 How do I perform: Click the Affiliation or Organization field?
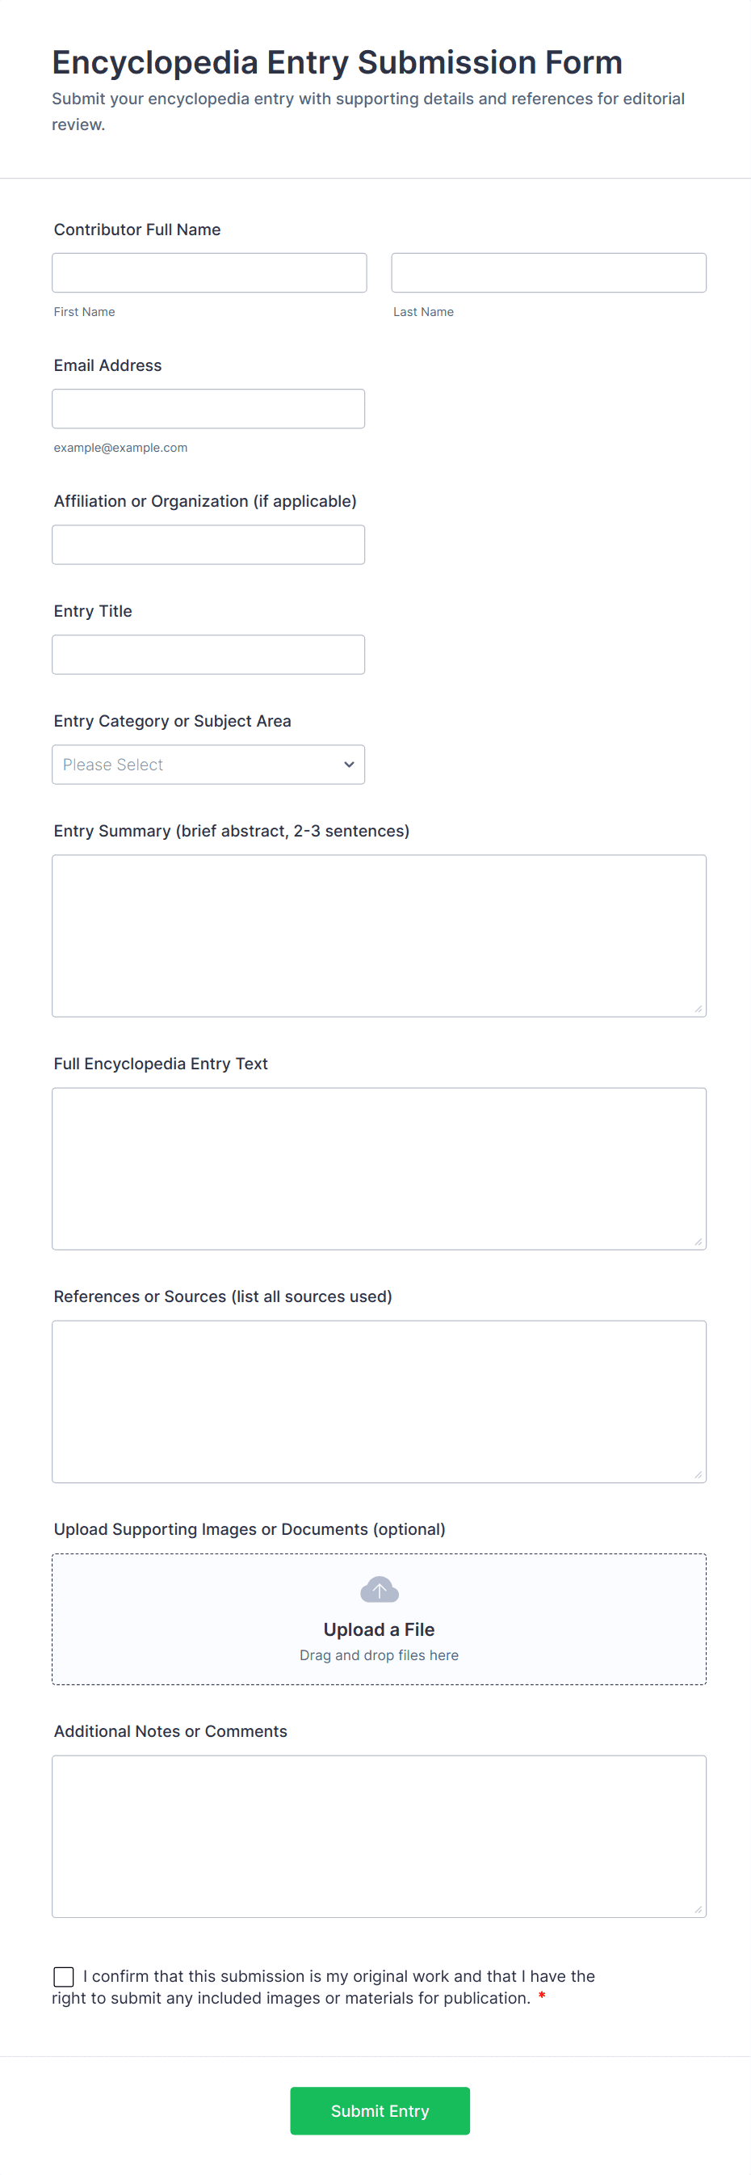pos(208,545)
